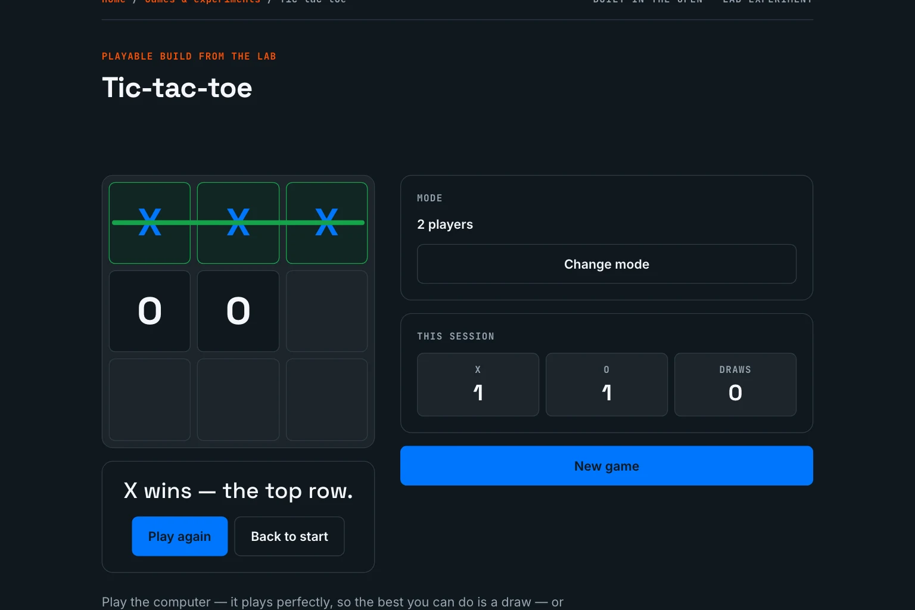Click the 'Play the computer' description paragraph

(332, 602)
